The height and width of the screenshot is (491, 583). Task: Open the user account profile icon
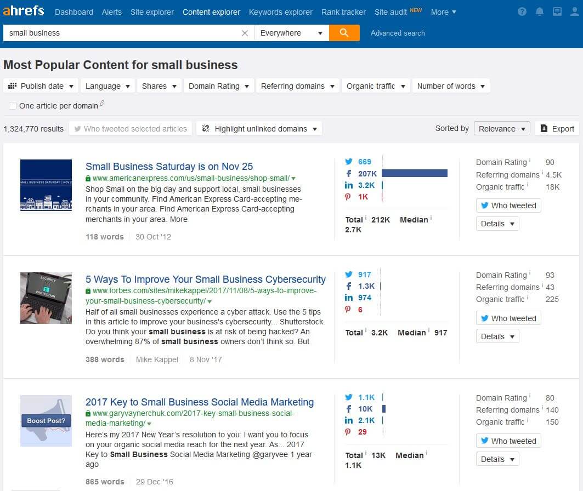(x=574, y=12)
